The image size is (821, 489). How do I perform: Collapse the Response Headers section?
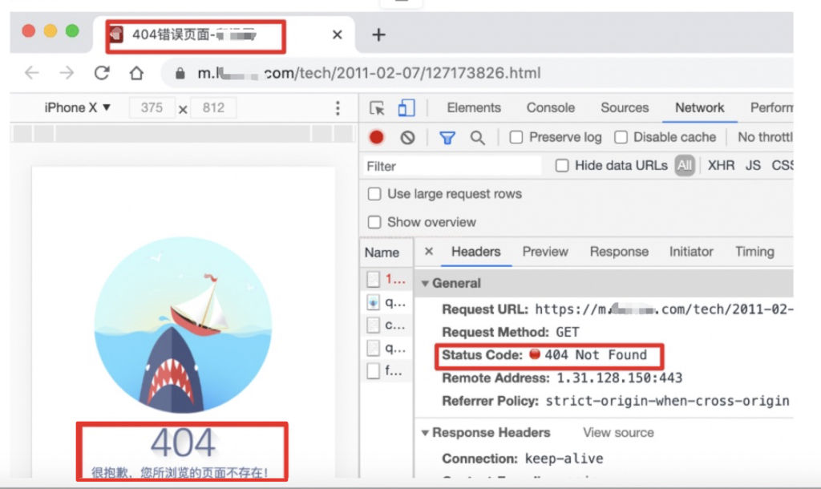[426, 433]
